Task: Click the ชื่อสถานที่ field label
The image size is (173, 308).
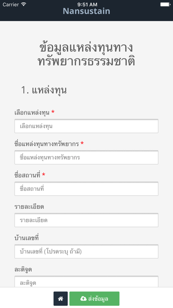Action: [27, 175]
